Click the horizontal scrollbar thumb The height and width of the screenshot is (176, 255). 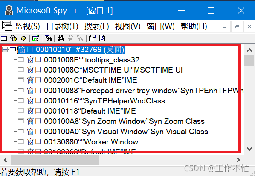[x=55, y=160]
